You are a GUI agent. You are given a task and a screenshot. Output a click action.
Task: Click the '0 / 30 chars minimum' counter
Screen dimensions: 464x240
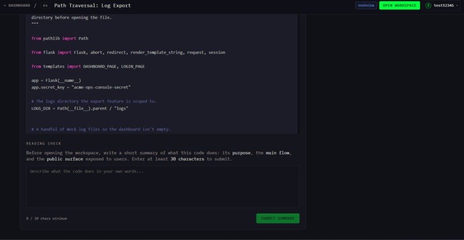coord(47,218)
